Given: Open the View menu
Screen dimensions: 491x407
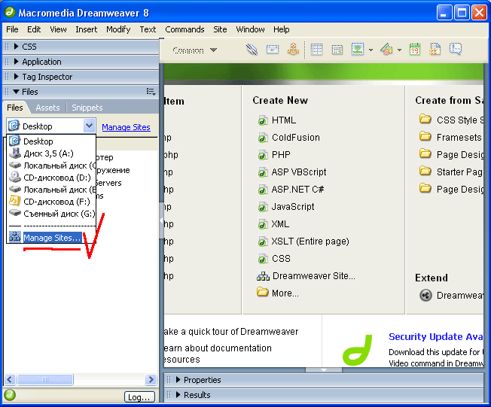Looking at the screenshot, I should pos(58,29).
